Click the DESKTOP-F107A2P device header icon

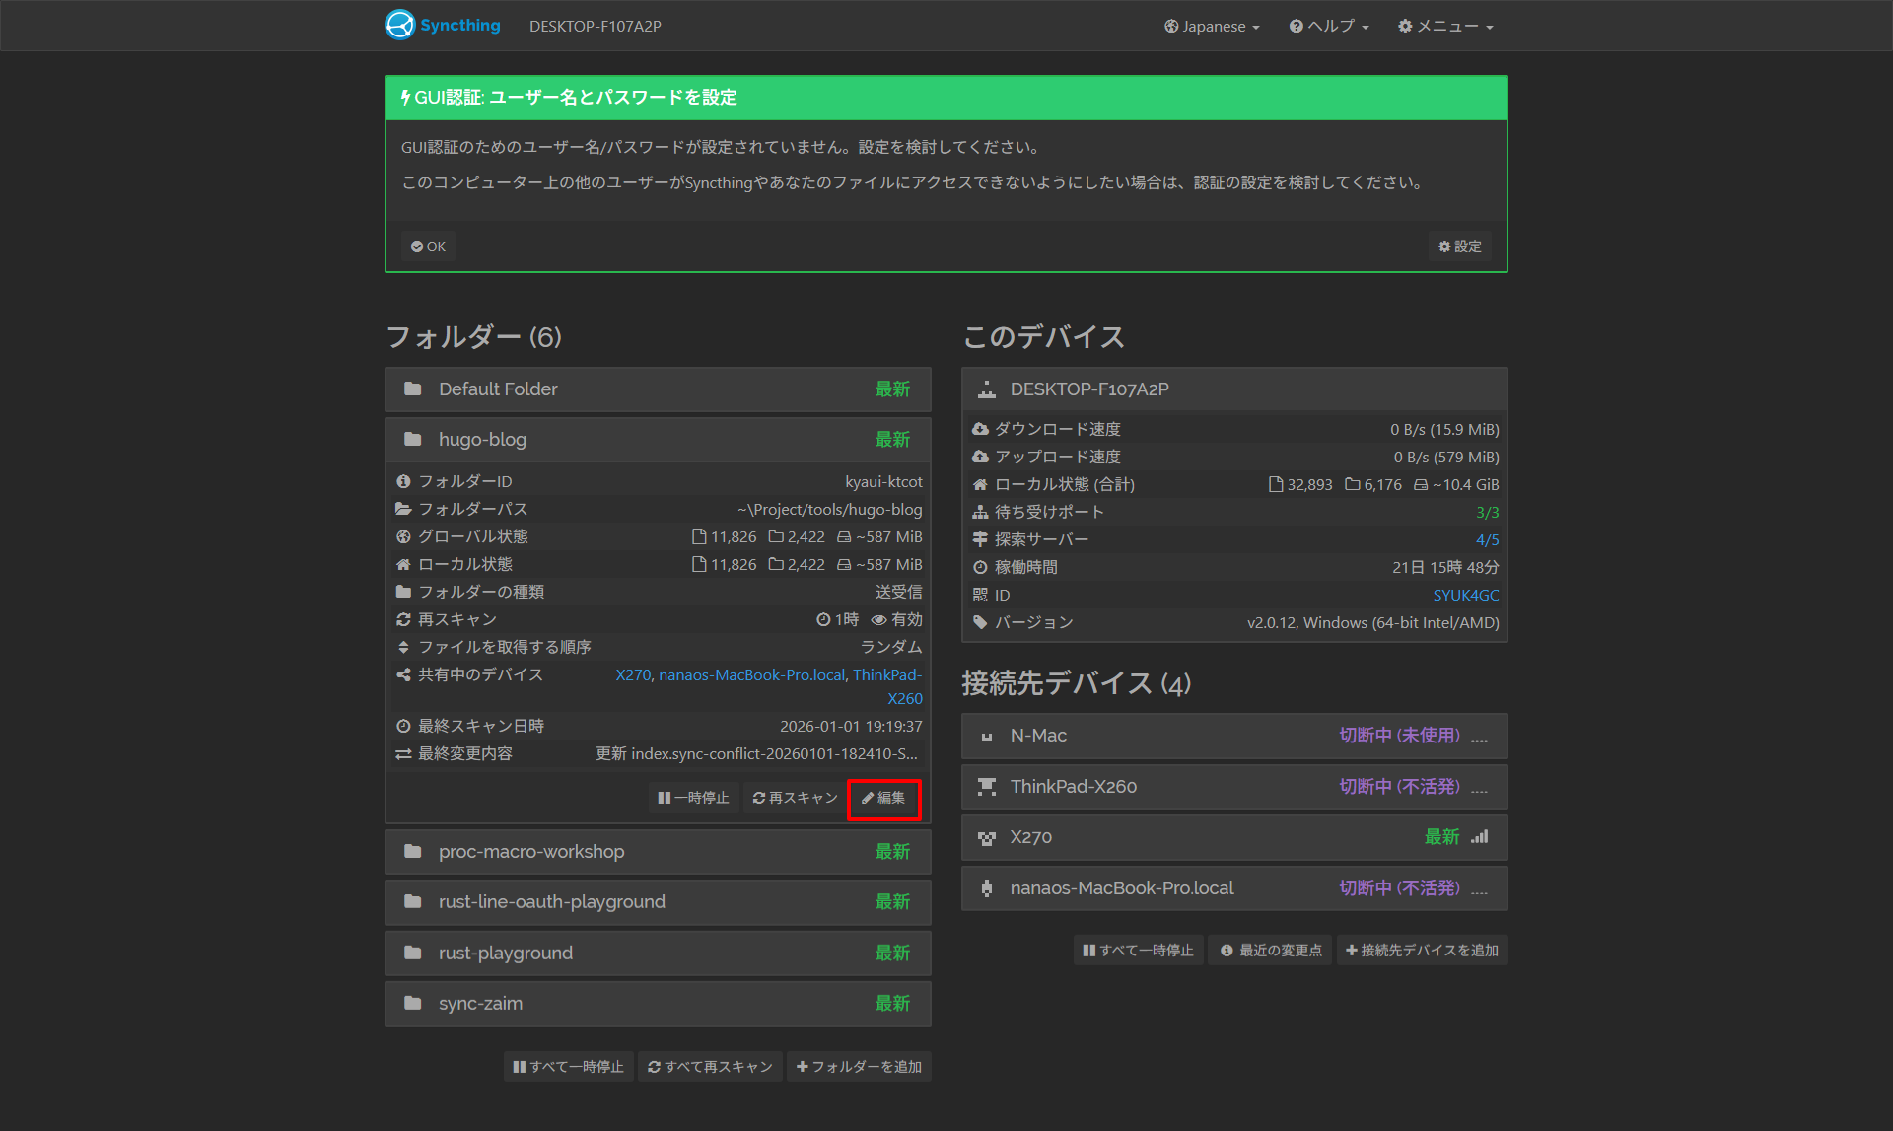point(986,389)
